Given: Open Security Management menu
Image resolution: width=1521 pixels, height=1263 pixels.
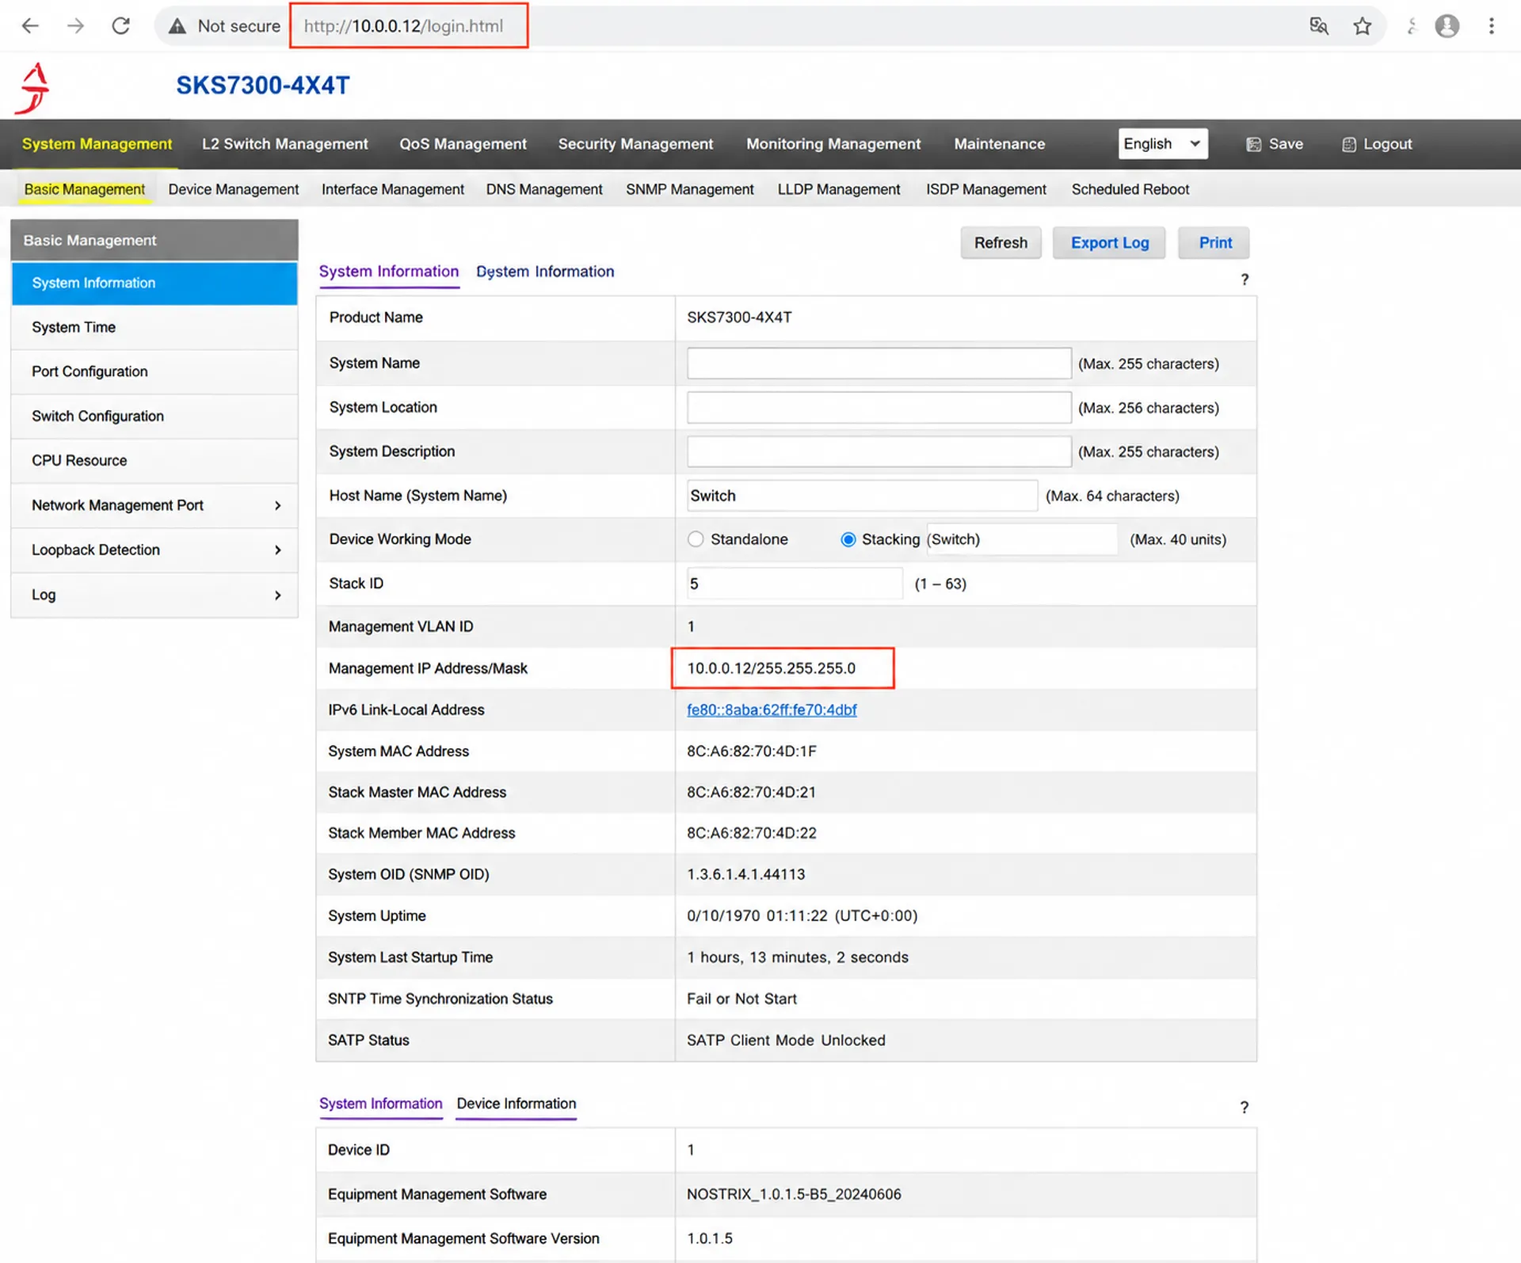Looking at the screenshot, I should click(635, 144).
